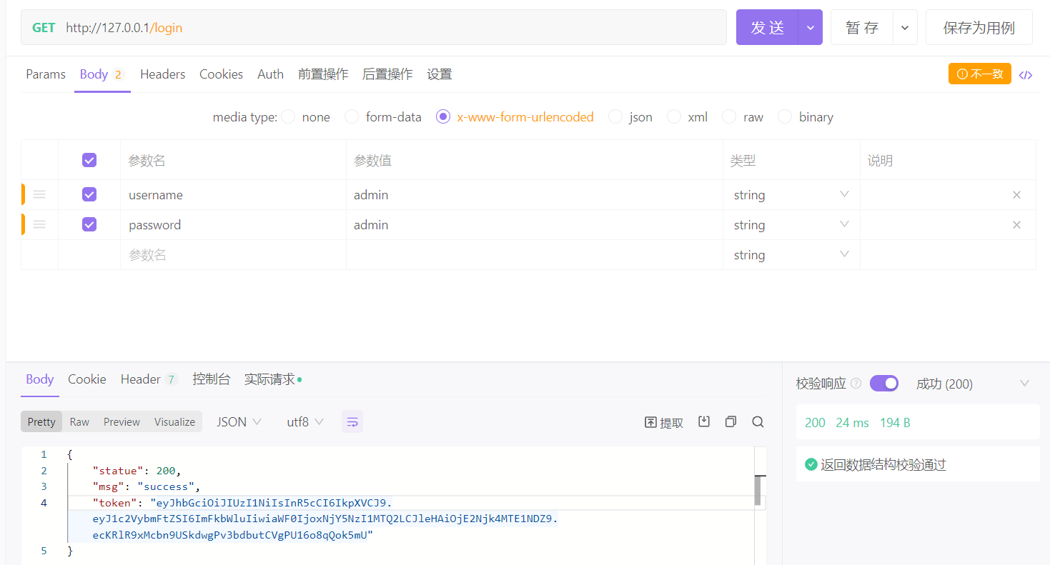Toggle word wrap in response body

pyautogui.click(x=352, y=422)
